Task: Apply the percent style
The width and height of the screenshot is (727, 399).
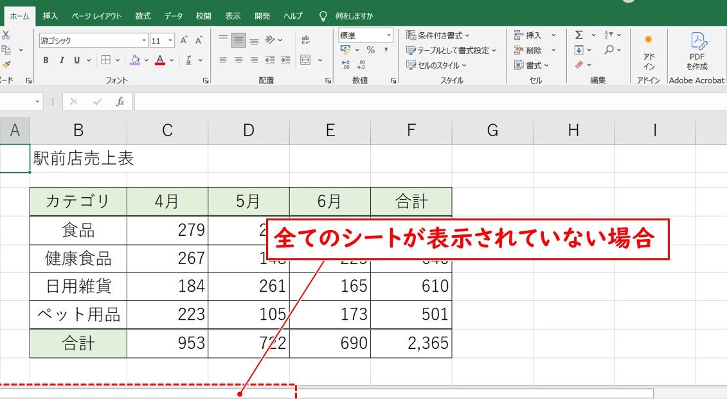Action: [x=370, y=49]
